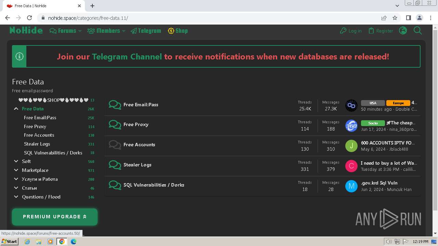Open the Free Email:Pass forum title
Image resolution: width=438 pixels, height=246 pixels.
point(141,105)
